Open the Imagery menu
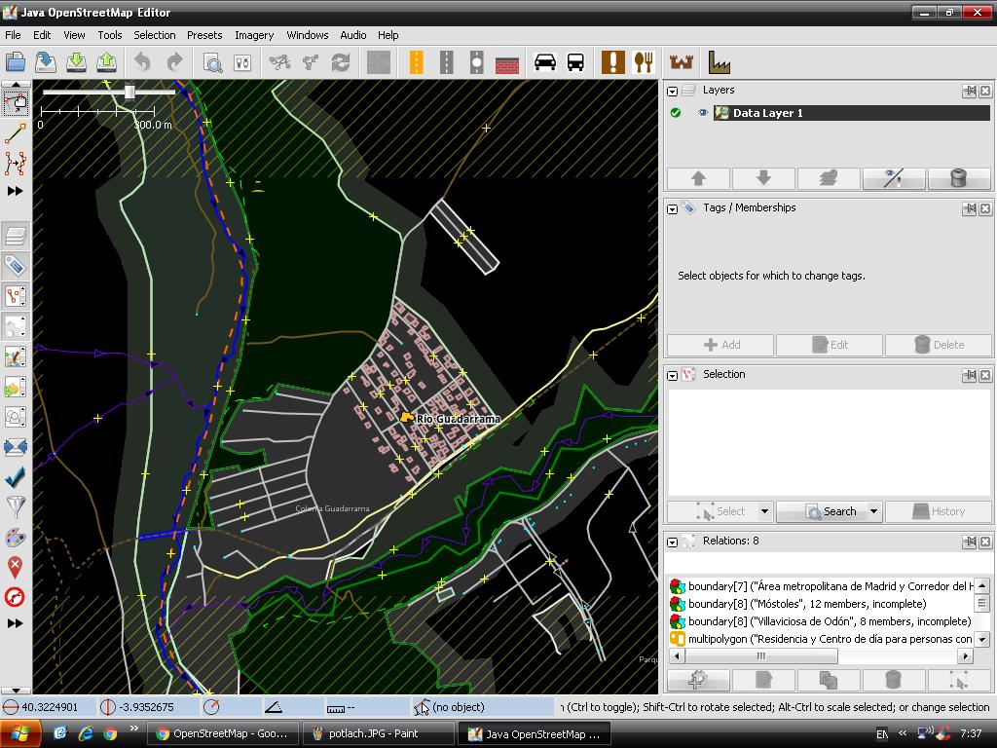 click(x=253, y=35)
